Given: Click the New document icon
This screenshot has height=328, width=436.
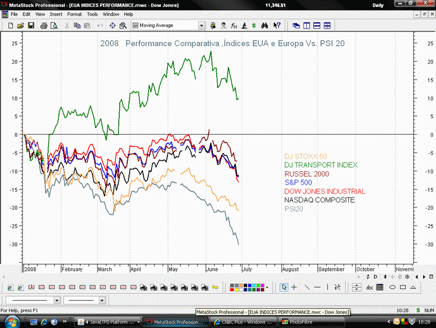Looking at the screenshot, I should pos(10,26).
